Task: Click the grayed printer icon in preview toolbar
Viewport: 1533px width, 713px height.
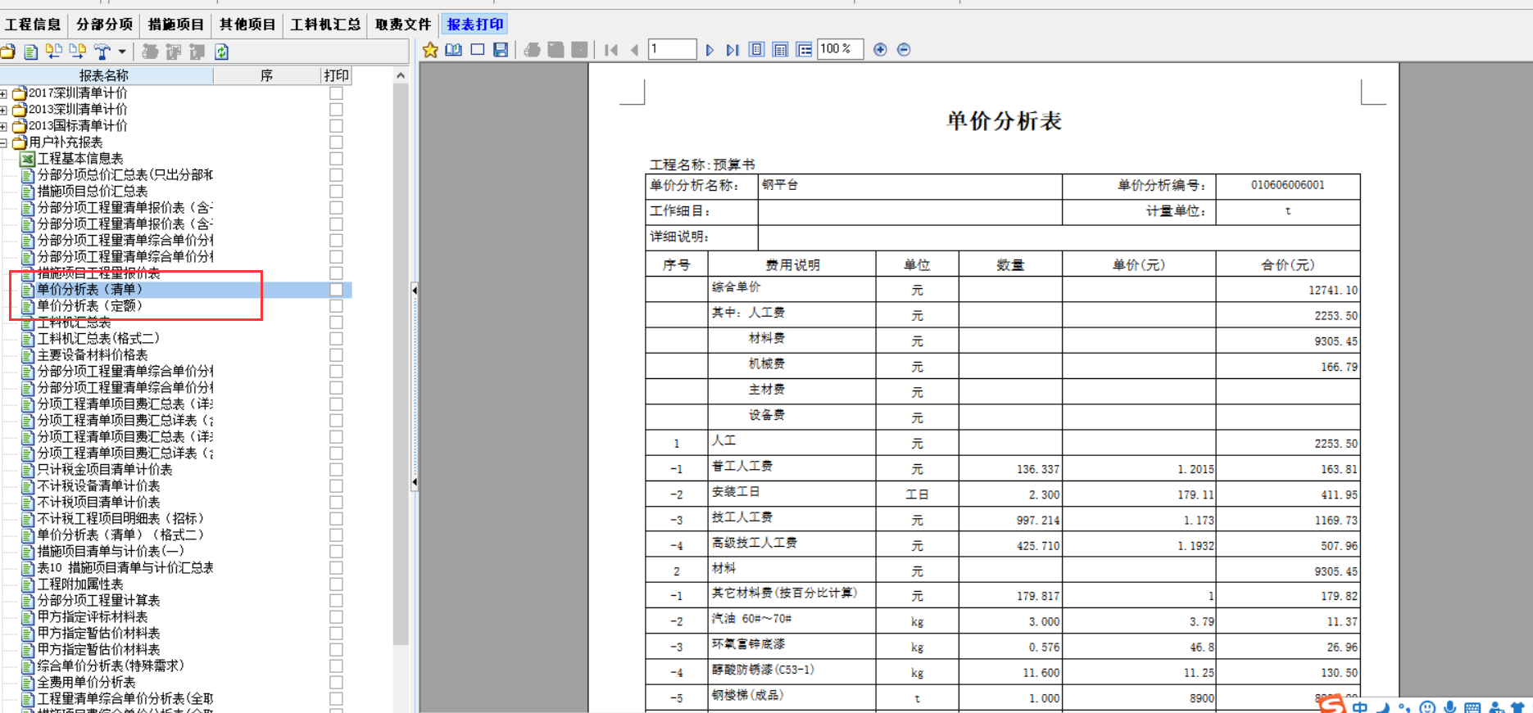Action: (532, 50)
